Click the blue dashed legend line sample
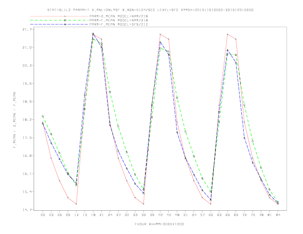 pyautogui.click(x=59, y=24)
